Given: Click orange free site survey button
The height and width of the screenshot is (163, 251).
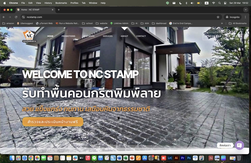Looking at the screenshot, I should tap(53, 122).
